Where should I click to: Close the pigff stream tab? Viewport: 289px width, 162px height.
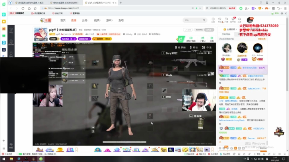[116, 3]
